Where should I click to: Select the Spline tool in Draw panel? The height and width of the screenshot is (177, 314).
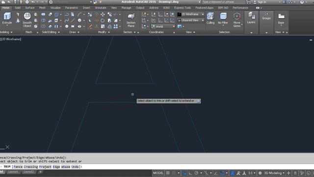coord(67,20)
